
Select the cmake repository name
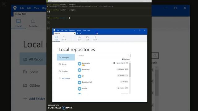[x=84, y=88]
